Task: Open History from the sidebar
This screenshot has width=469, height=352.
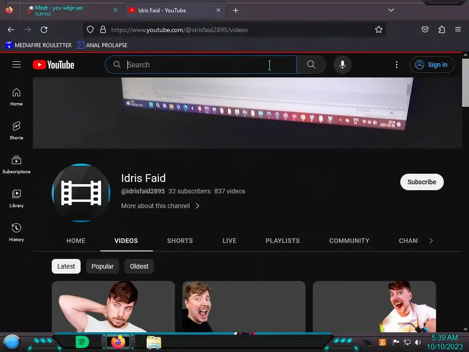Action: pyautogui.click(x=16, y=232)
